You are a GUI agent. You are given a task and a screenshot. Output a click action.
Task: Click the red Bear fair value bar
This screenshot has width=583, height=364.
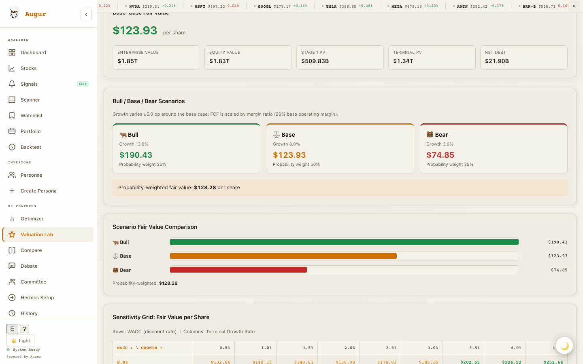(x=238, y=270)
